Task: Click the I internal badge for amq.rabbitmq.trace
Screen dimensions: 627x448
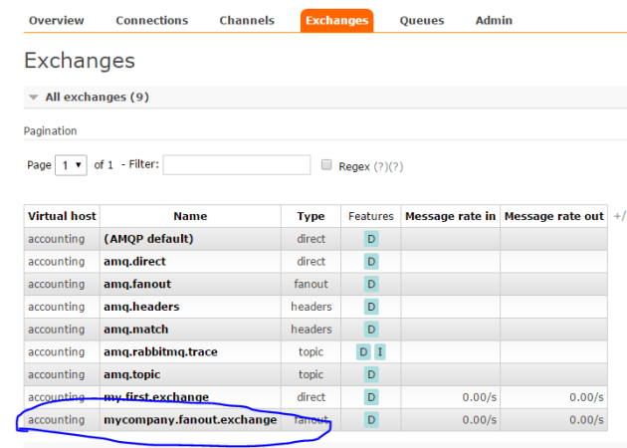Action: (380, 352)
